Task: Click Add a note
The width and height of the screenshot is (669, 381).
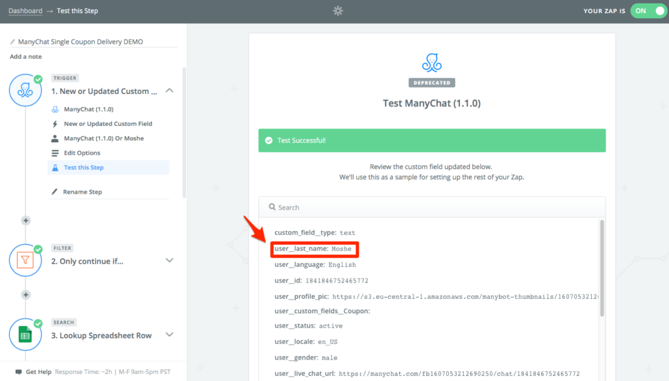Action: 25,56
